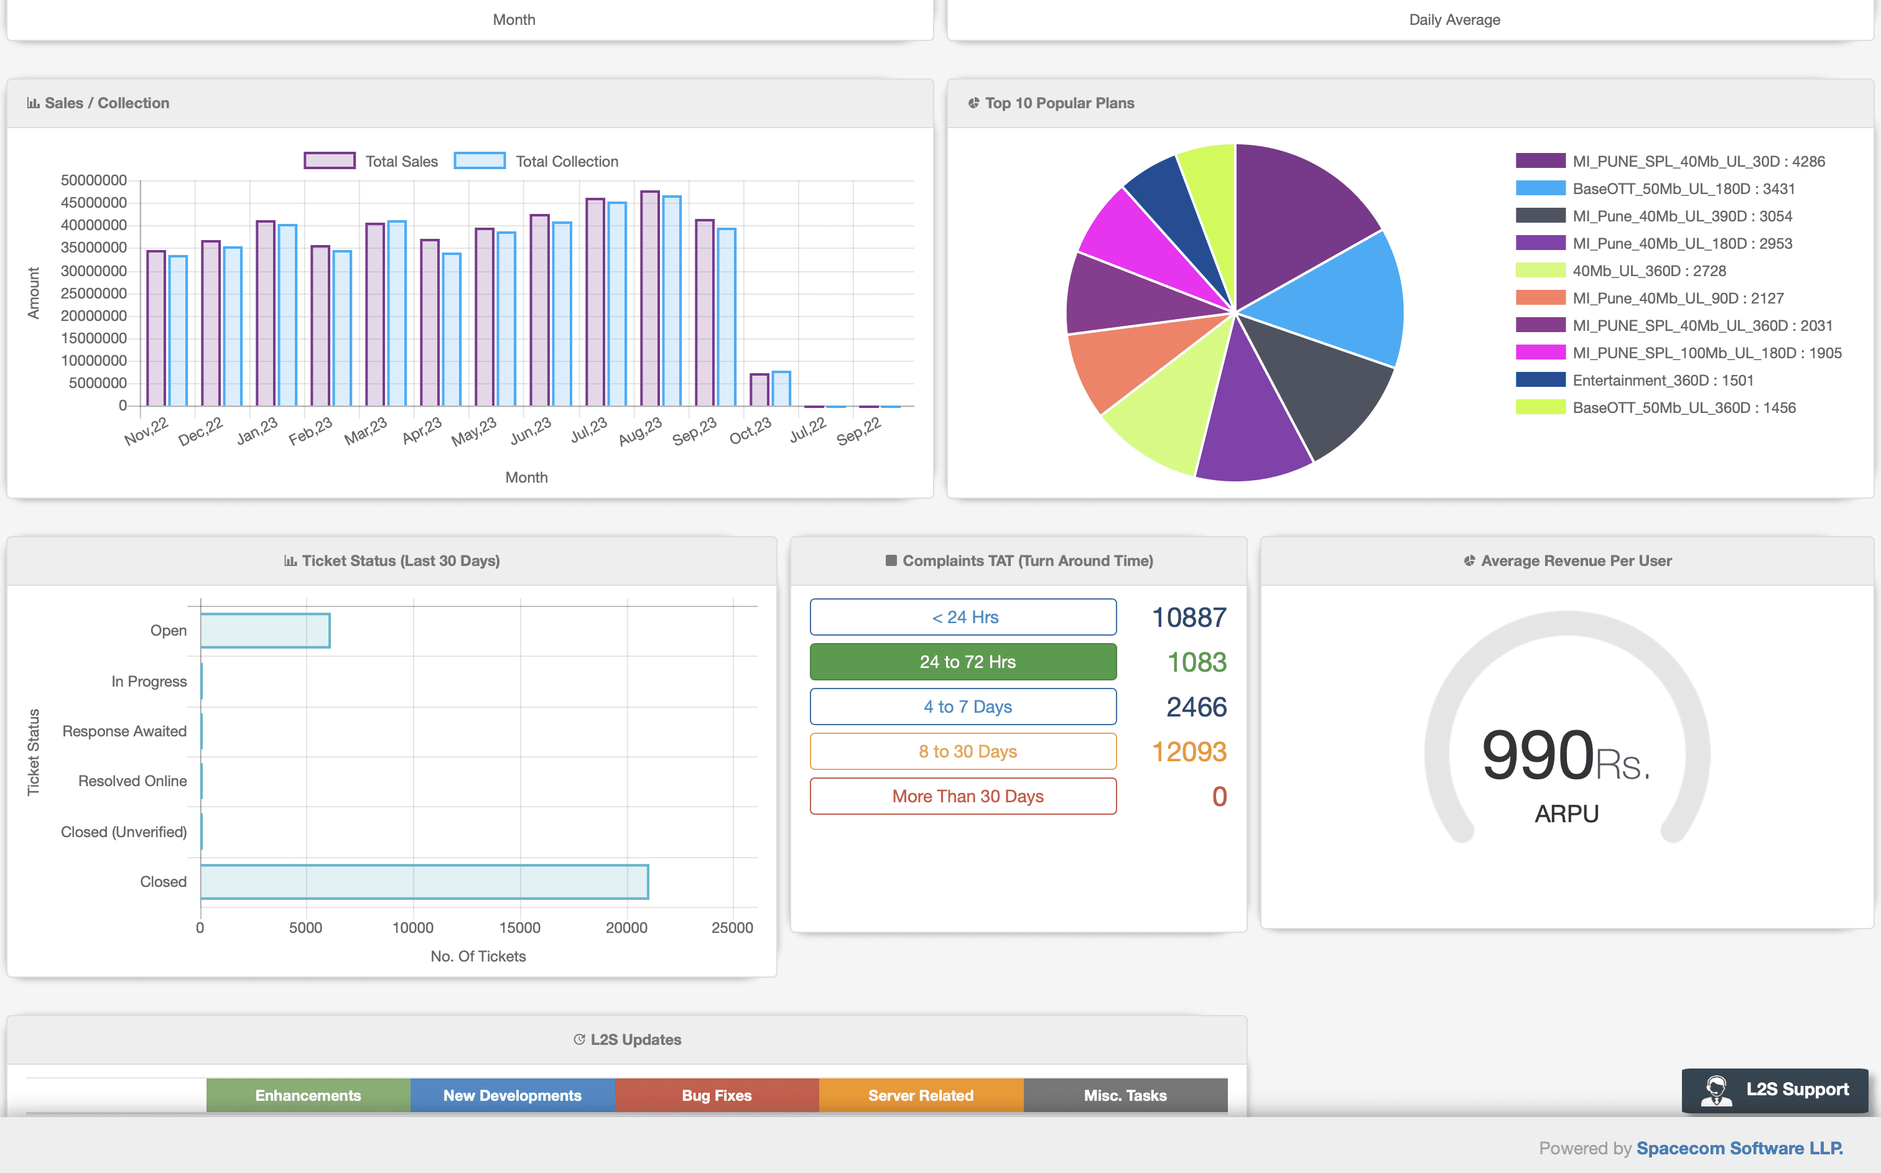This screenshot has width=1881, height=1173.
Task: Open the New Developments tab
Action: tap(513, 1095)
